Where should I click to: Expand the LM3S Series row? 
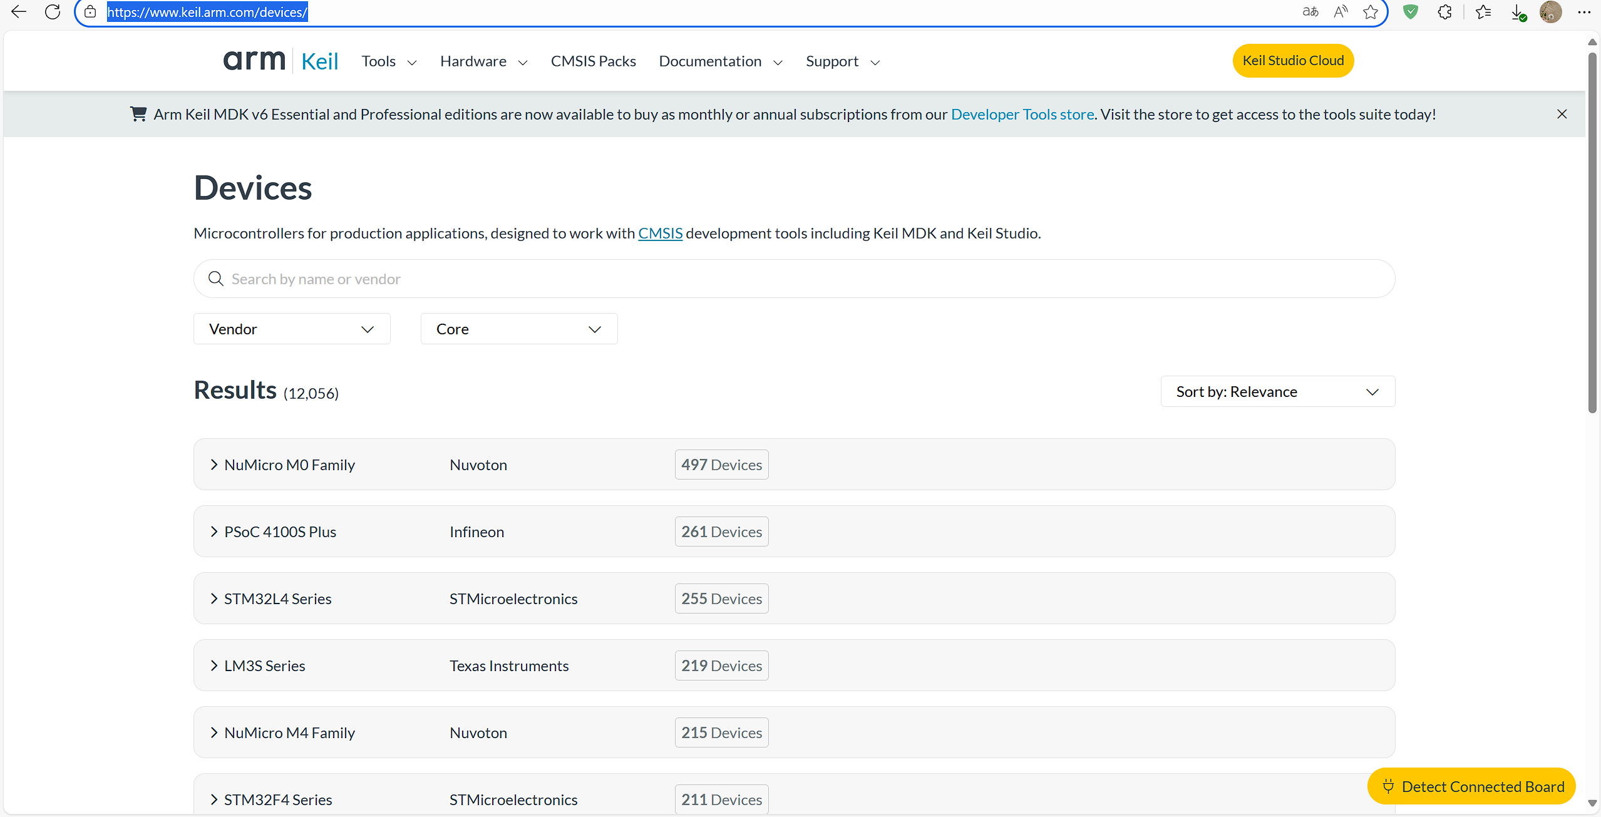coord(794,665)
